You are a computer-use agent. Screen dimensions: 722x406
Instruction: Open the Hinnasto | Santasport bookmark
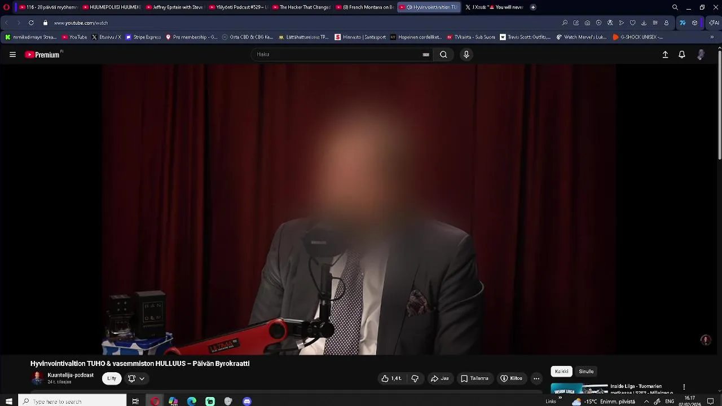click(360, 37)
